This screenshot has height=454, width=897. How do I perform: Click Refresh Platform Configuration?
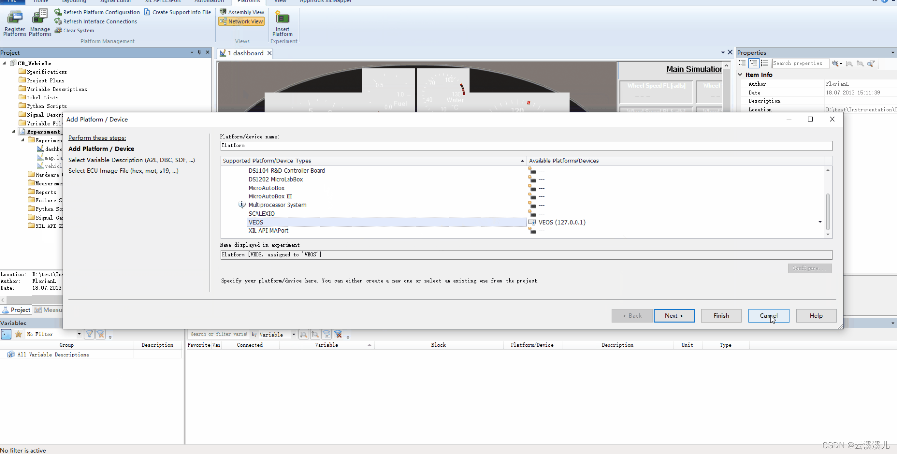pyautogui.click(x=97, y=12)
